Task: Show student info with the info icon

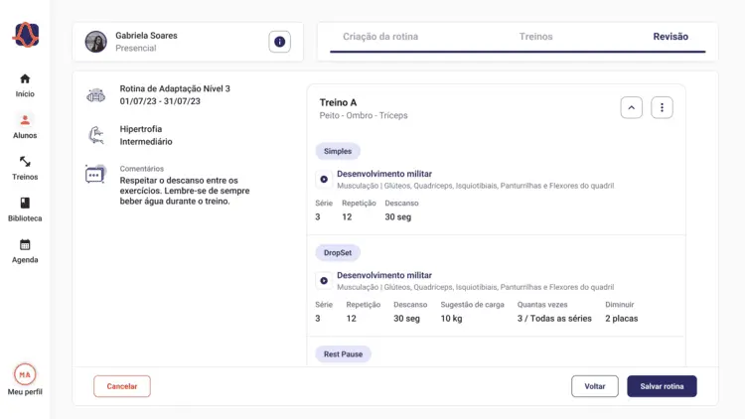Action: coord(279,42)
